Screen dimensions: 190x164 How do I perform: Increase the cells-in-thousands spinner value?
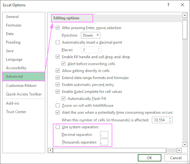170,119
